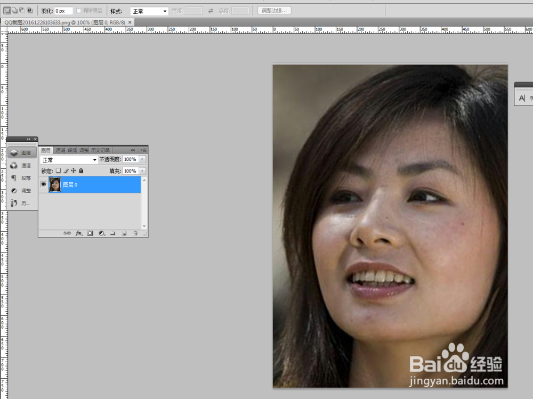Viewport: 533px width, 399px height.
Task: Open the layer blend mode dropdown (正常)
Action: coord(69,160)
